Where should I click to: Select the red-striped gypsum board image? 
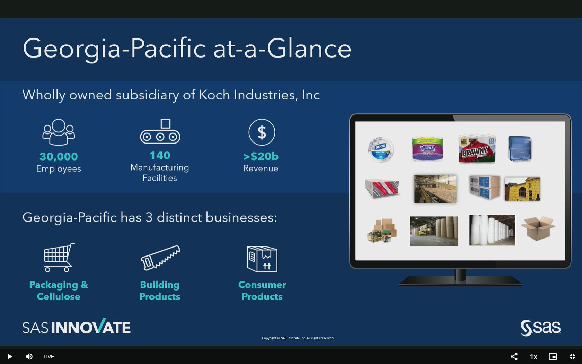point(382,189)
